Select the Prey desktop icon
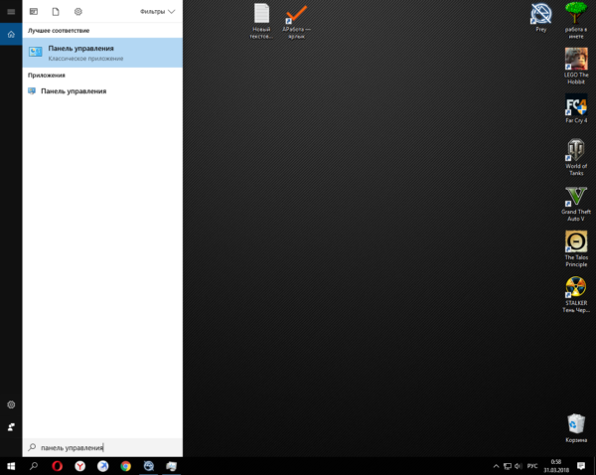596x475 pixels. point(541,18)
